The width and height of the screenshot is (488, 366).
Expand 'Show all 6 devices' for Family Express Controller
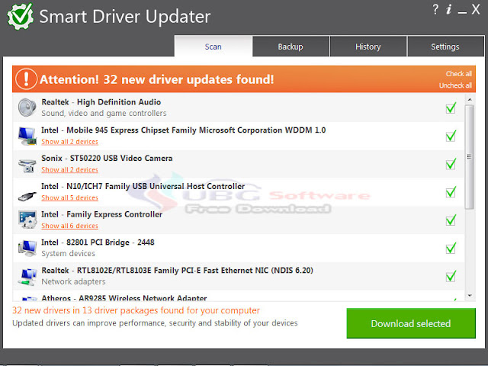click(69, 226)
